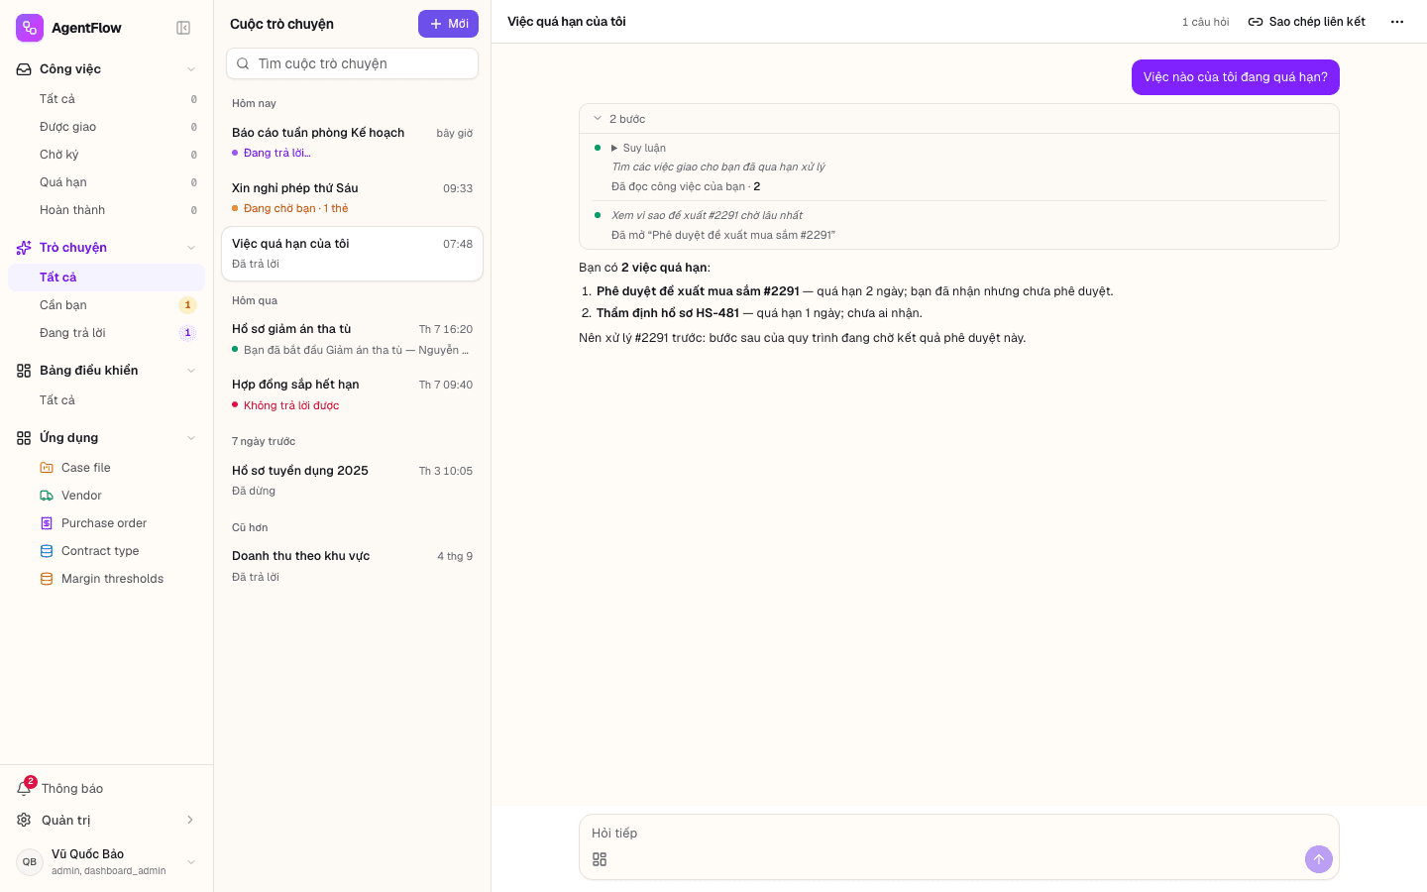This screenshot has height=892, width=1427.
Task: Open Xin nghỉ phép thứ Sáu conversation
Action: (x=352, y=198)
